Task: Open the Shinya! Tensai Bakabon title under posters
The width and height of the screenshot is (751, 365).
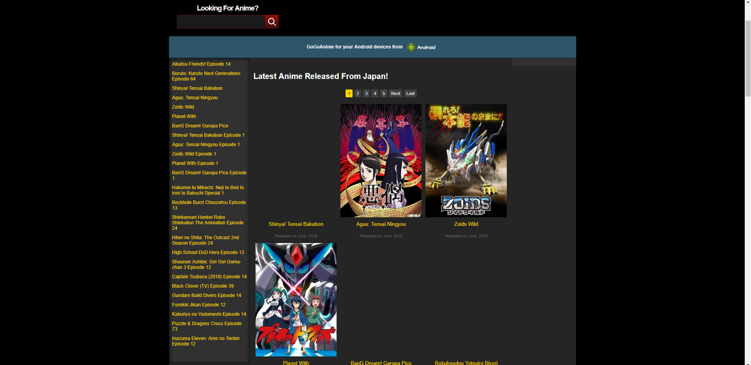Action: coord(296,224)
